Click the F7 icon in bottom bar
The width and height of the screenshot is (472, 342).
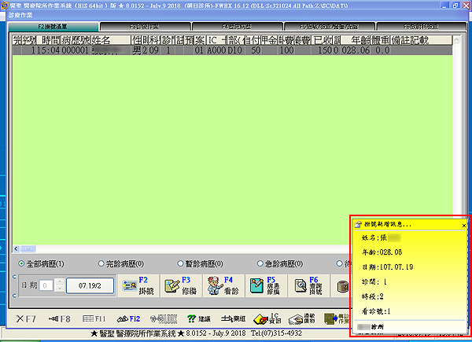coord(25,319)
